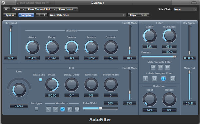Open the Show Insert dropdown
This screenshot has height=124, width=200.
pyautogui.click(x=67, y=9)
